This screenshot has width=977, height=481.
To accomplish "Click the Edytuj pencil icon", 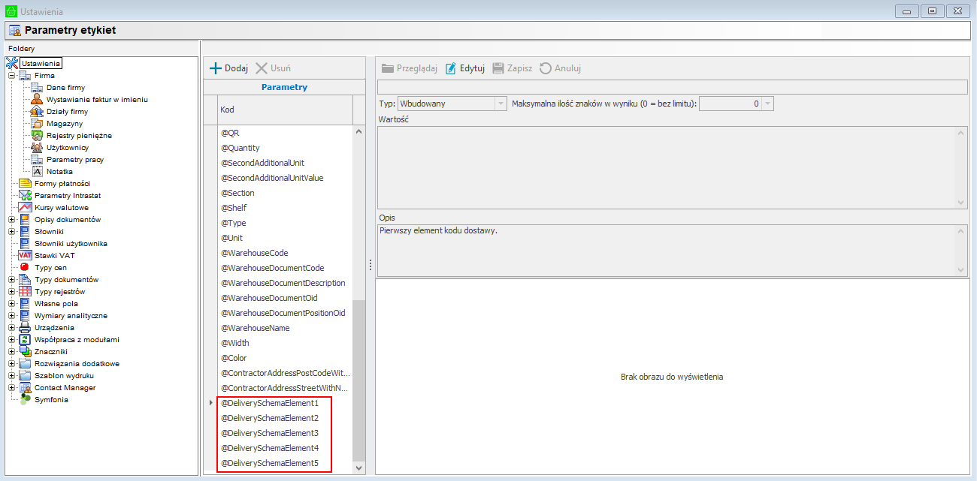I will 451,68.
